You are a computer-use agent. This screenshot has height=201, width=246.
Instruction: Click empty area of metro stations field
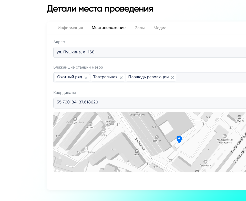click(210, 78)
